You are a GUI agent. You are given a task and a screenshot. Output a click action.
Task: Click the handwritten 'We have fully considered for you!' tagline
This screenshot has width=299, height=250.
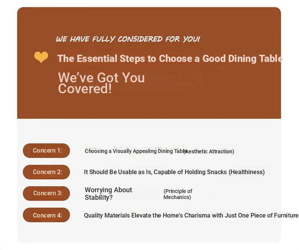click(x=128, y=39)
